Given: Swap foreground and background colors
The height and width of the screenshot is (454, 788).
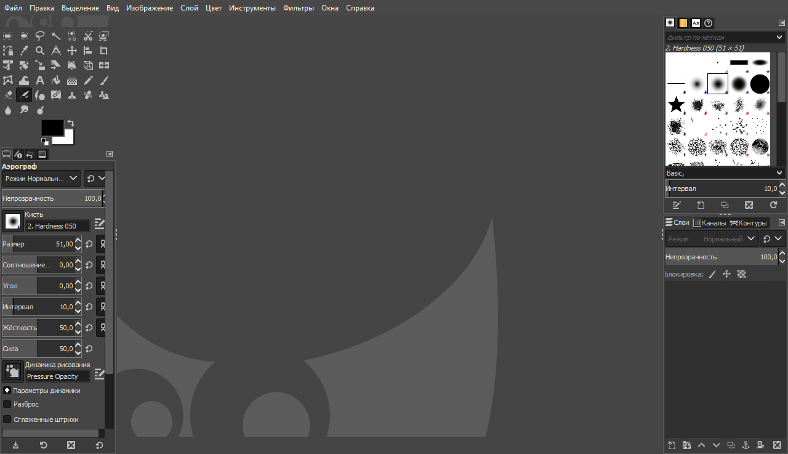Looking at the screenshot, I should 70,123.
